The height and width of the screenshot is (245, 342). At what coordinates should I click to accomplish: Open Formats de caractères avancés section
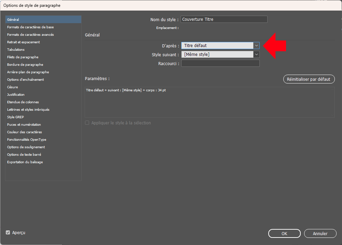click(x=30, y=35)
